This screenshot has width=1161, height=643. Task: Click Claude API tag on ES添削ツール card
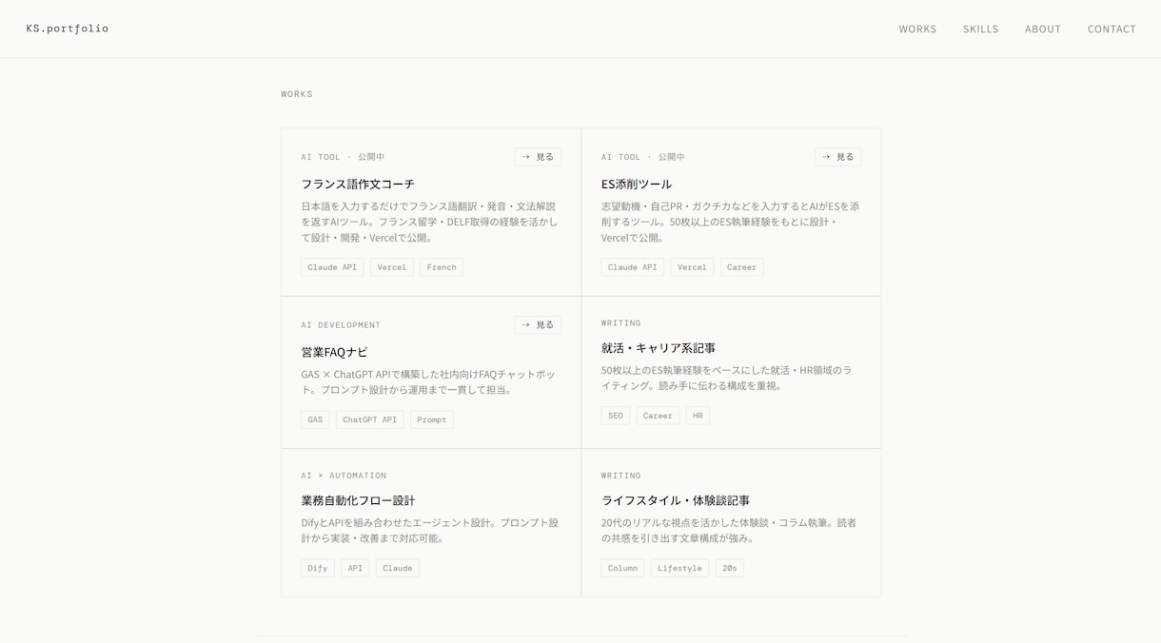[x=632, y=267]
